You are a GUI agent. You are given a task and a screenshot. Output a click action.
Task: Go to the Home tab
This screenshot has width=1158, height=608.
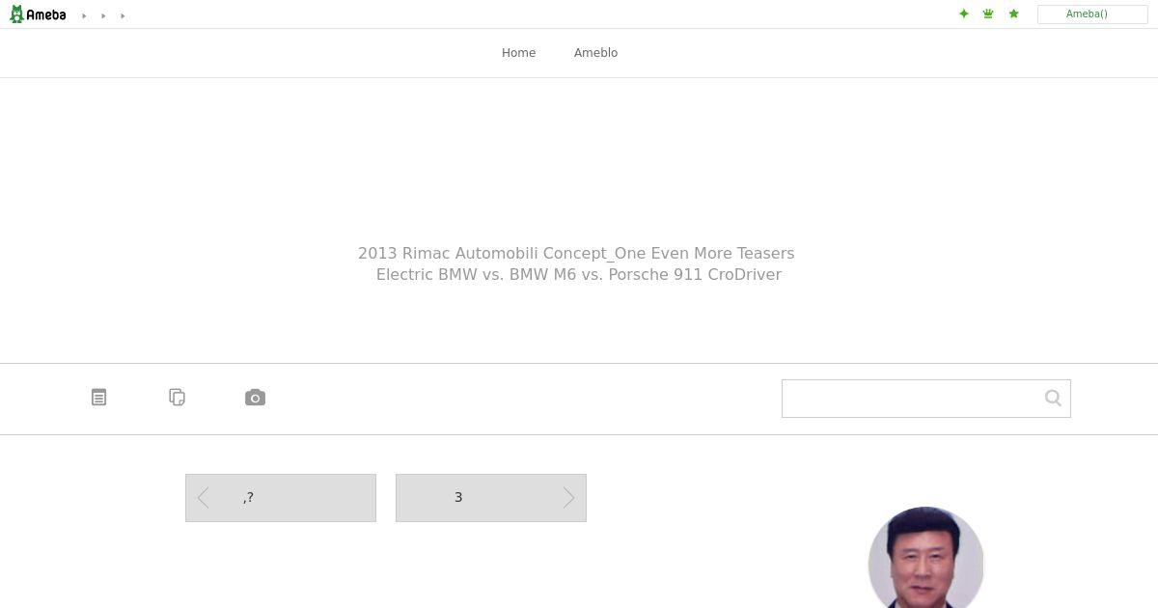518,53
